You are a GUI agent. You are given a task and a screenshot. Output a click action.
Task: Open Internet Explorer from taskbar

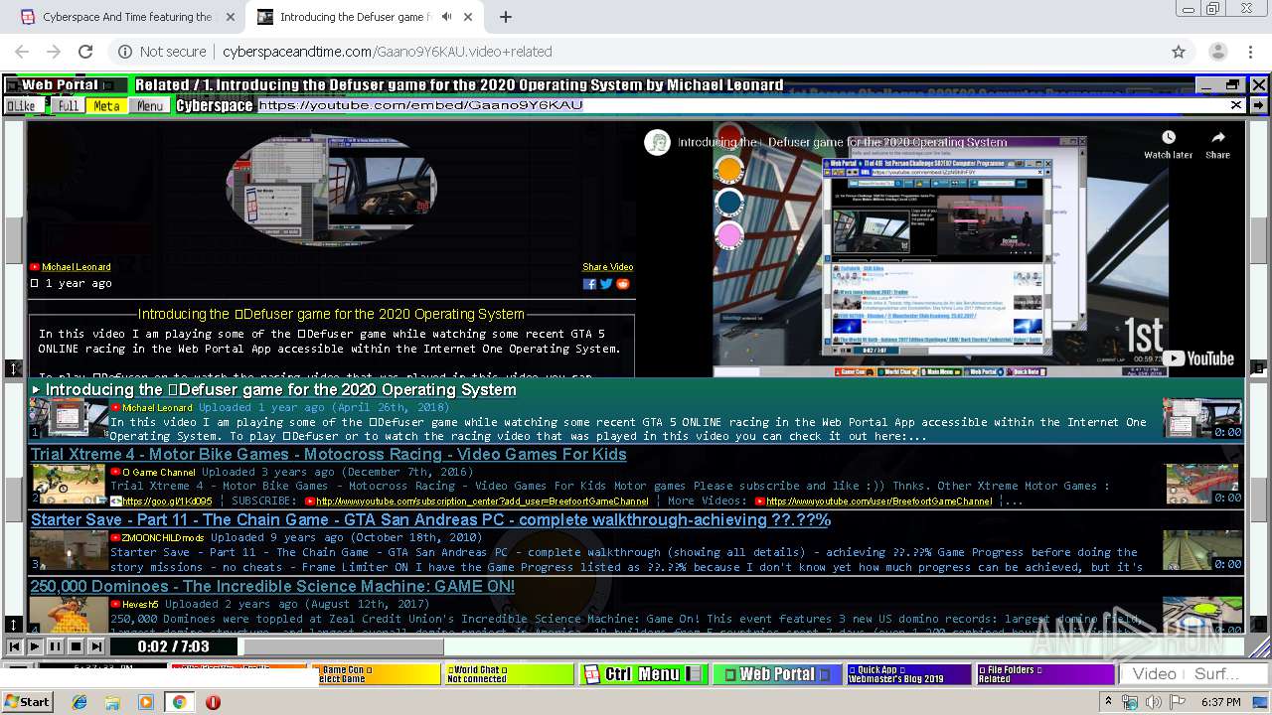79,702
